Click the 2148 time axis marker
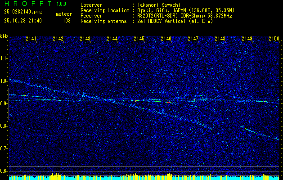Viewport: 283px width, 180px height. (220, 38)
